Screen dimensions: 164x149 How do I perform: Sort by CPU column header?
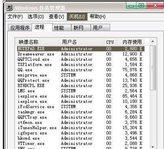(110, 42)
